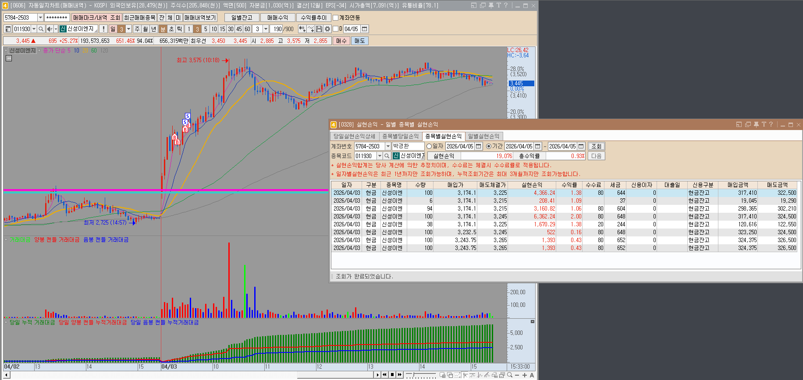Click the 매수 (buy) button
Image resolution: width=803 pixels, height=380 pixels.
tap(341, 41)
